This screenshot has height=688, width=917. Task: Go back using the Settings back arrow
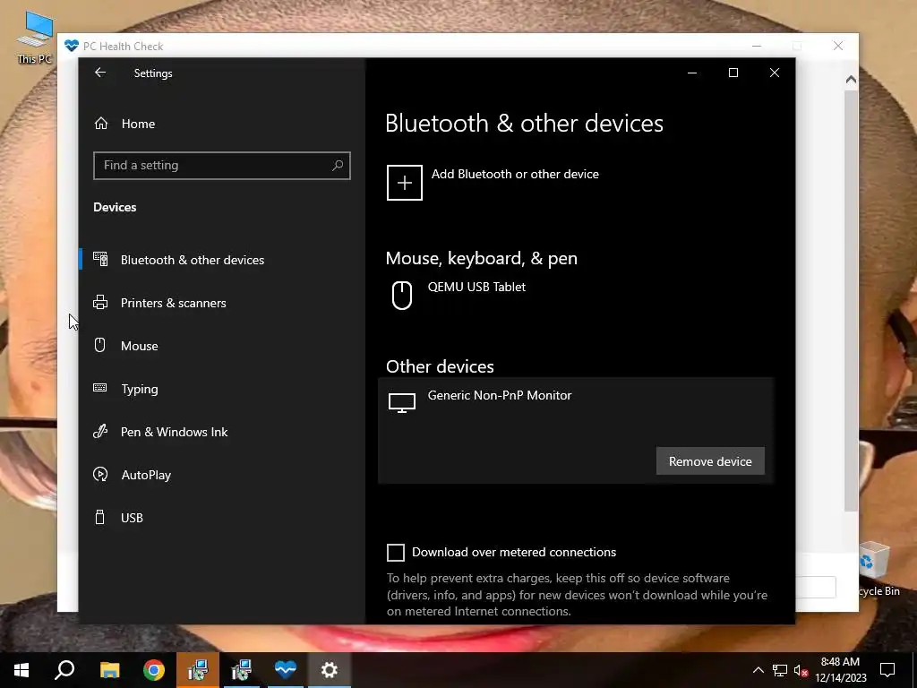click(100, 73)
